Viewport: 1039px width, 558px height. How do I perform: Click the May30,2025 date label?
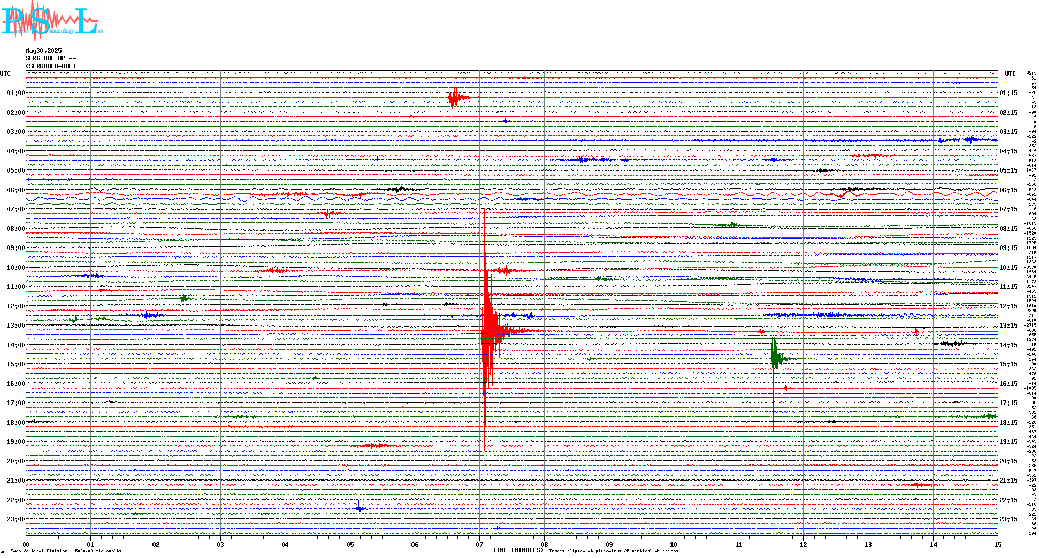pyautogui.click(x=43, y=51)
